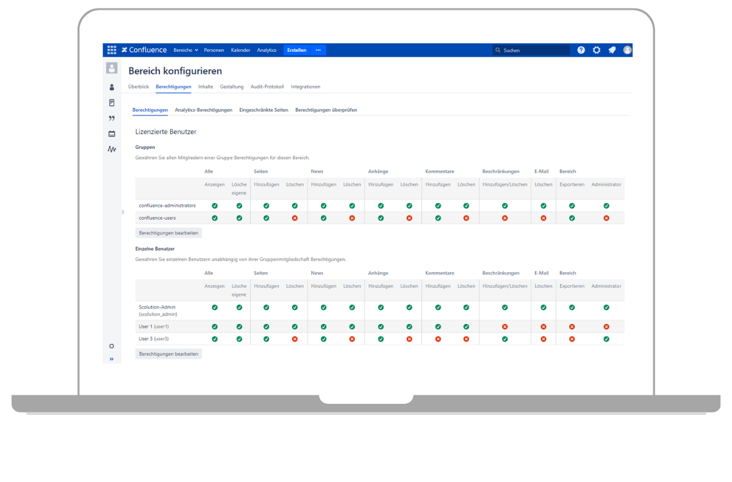This screenshot has width=732, height=482.
Task: Click the pages document icon in the sidebar
Action: point(112,103)
